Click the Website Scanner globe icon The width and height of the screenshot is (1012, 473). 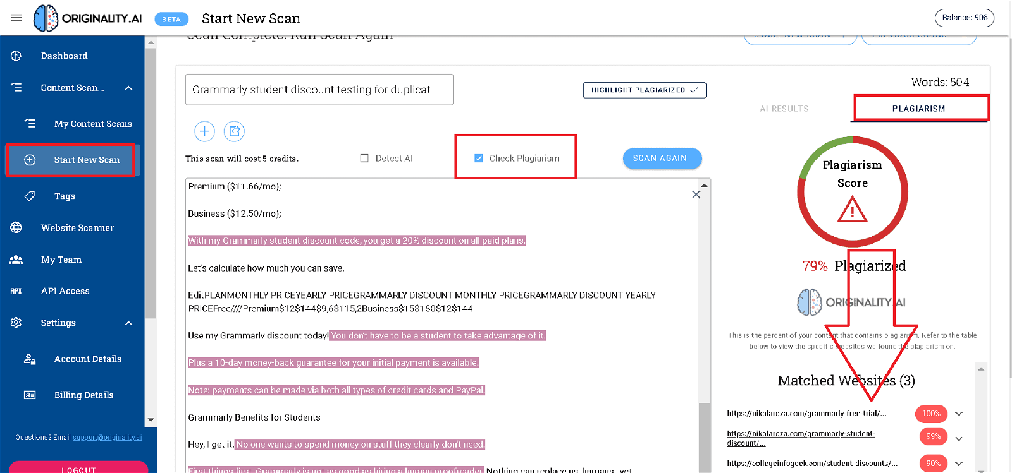[x=16, y=227]
